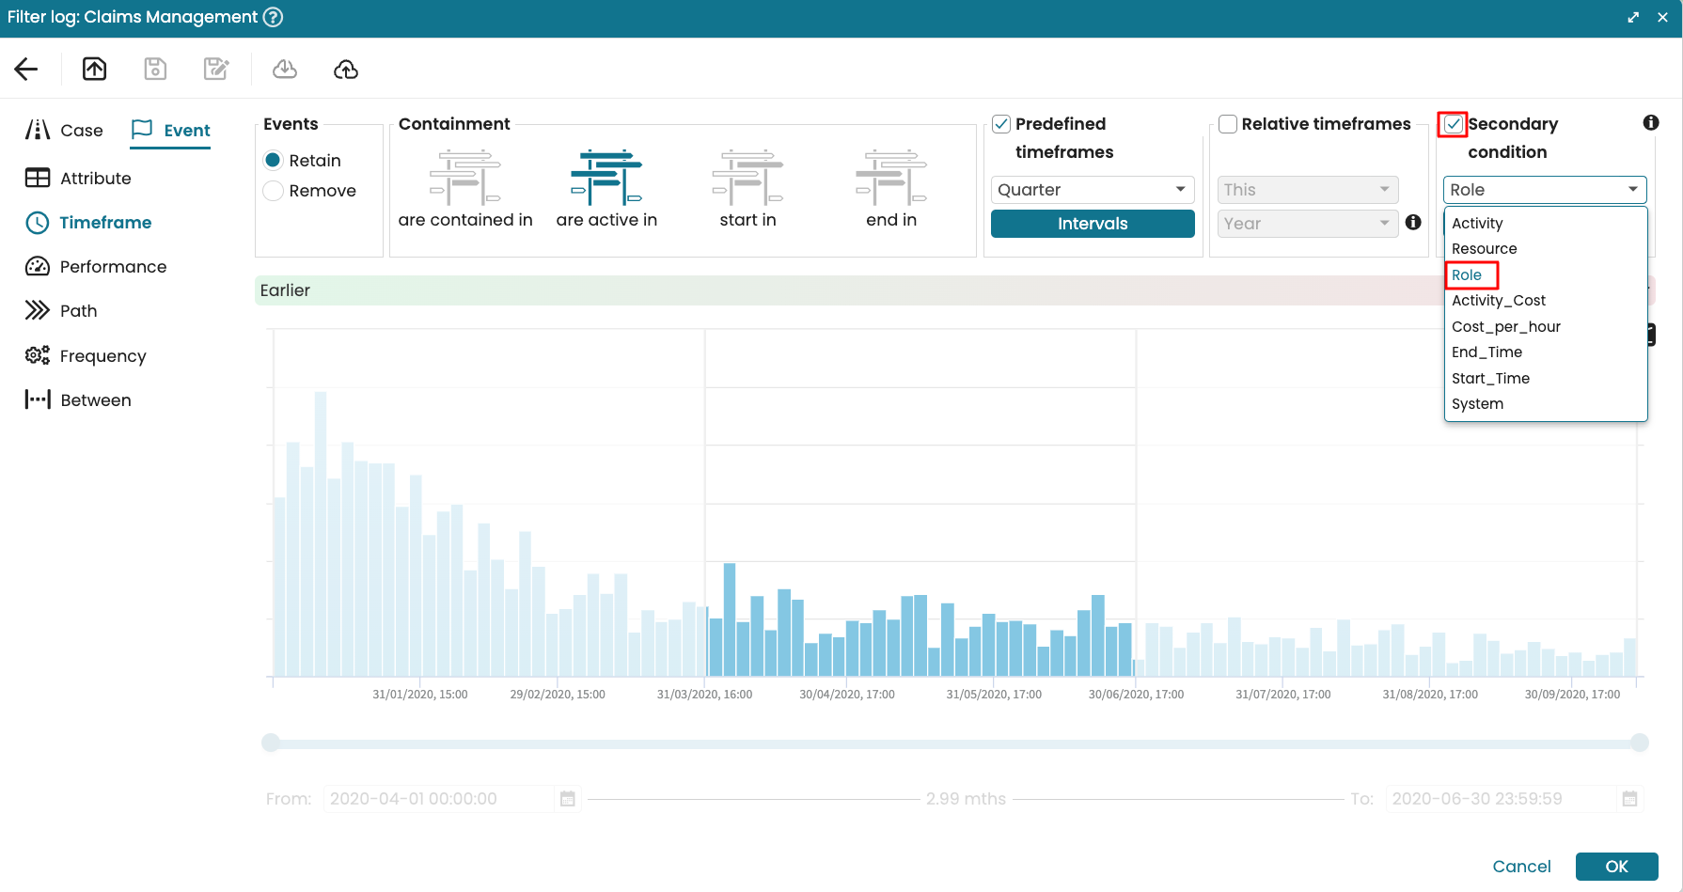Pick Resource in the secondary condition list

[x=1484, y=249]
